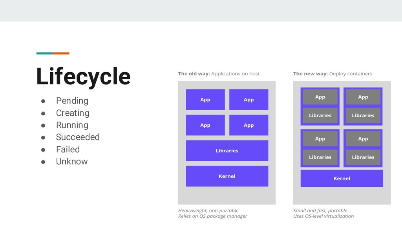Click the teal segment of the accent bar
Viewport: 402px width, 226px height.
[x=44, y=53]
